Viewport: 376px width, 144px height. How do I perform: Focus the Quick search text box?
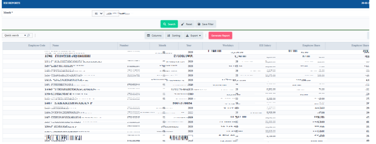point(13,36)
